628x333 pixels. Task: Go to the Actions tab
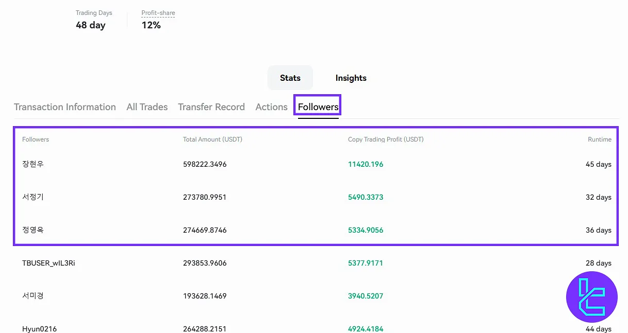272,107
